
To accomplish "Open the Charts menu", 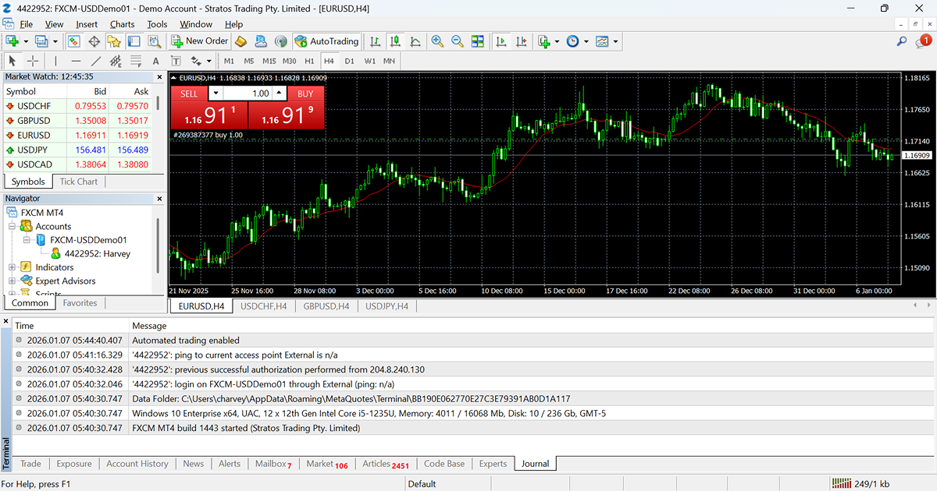I will click(122, 24).
